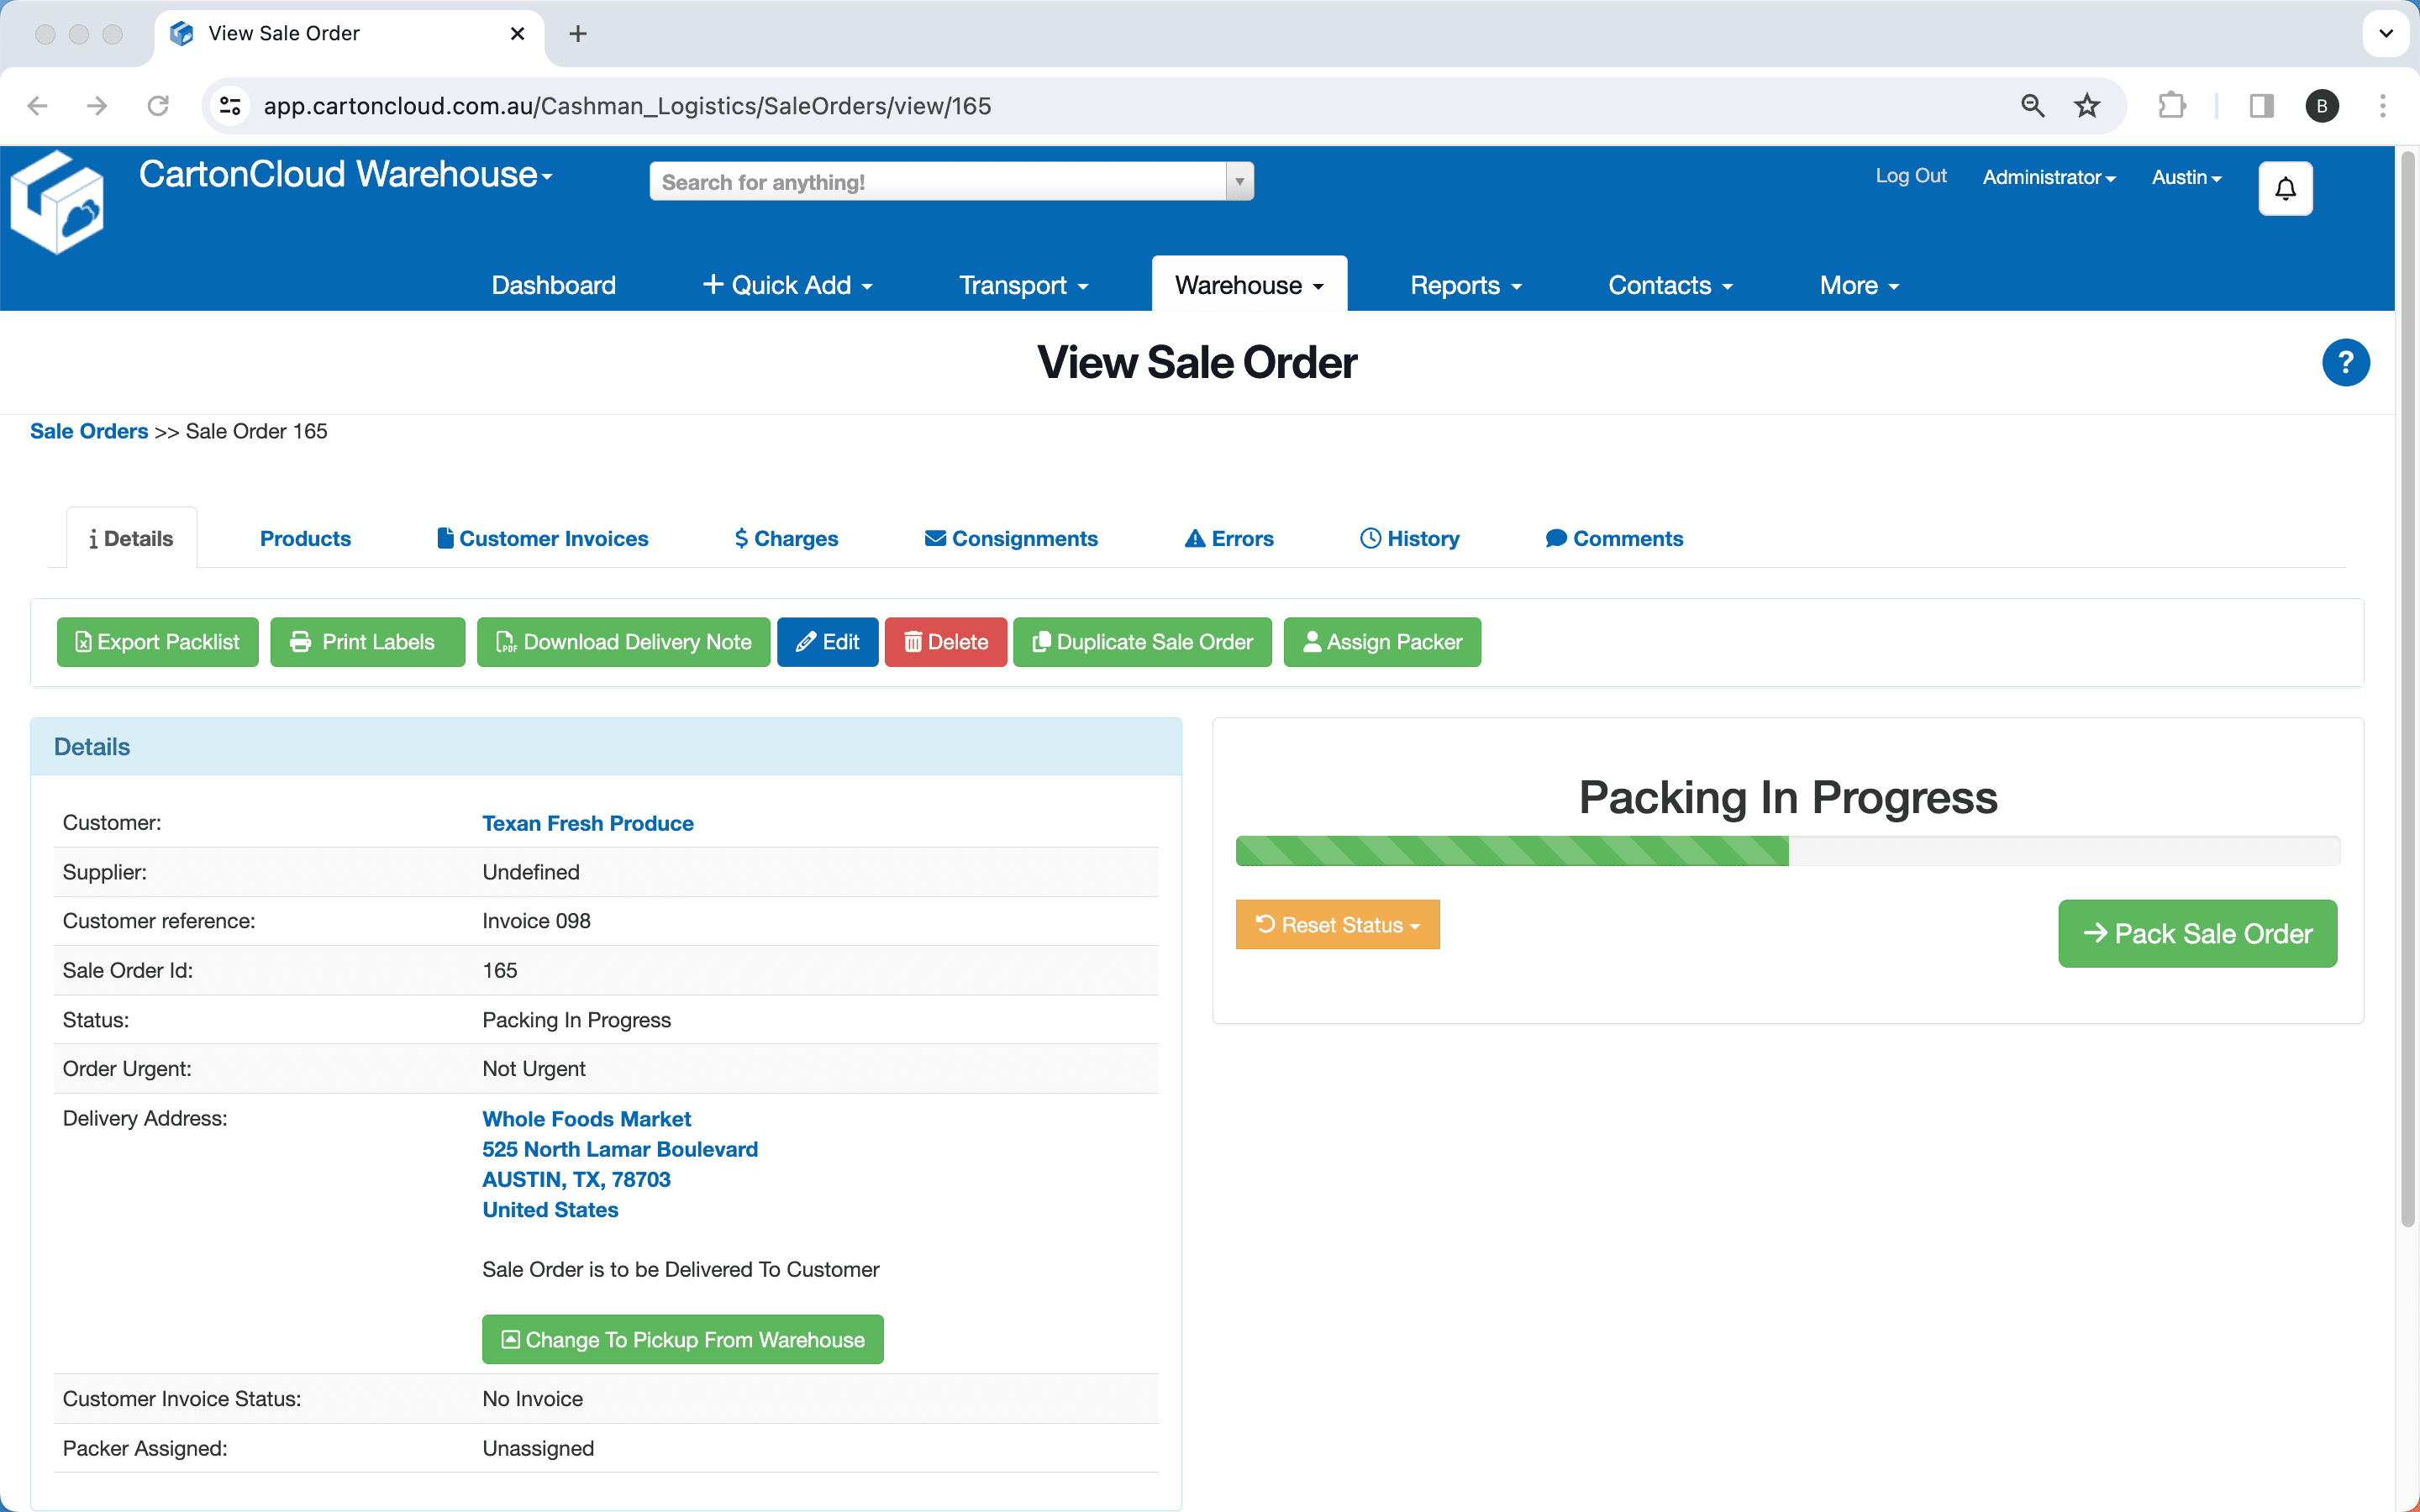Open the Texan Fresh Produce customer link

588,823
